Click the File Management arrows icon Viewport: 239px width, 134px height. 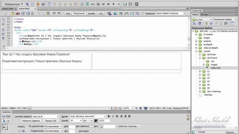121,13
